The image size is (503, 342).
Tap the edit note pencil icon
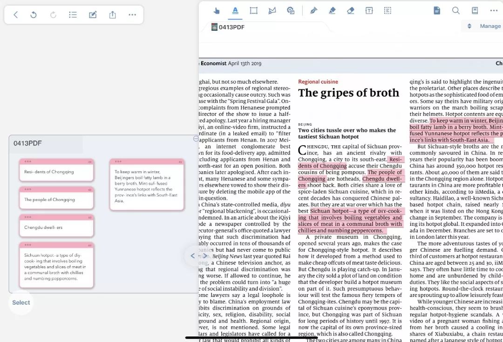[93, 15]
